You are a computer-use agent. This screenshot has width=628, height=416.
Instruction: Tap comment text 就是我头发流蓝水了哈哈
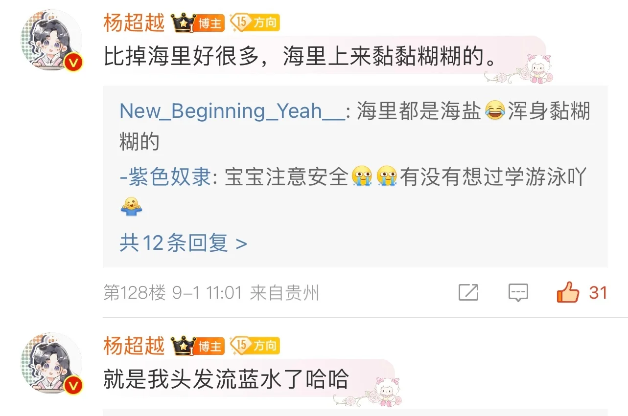226,379
